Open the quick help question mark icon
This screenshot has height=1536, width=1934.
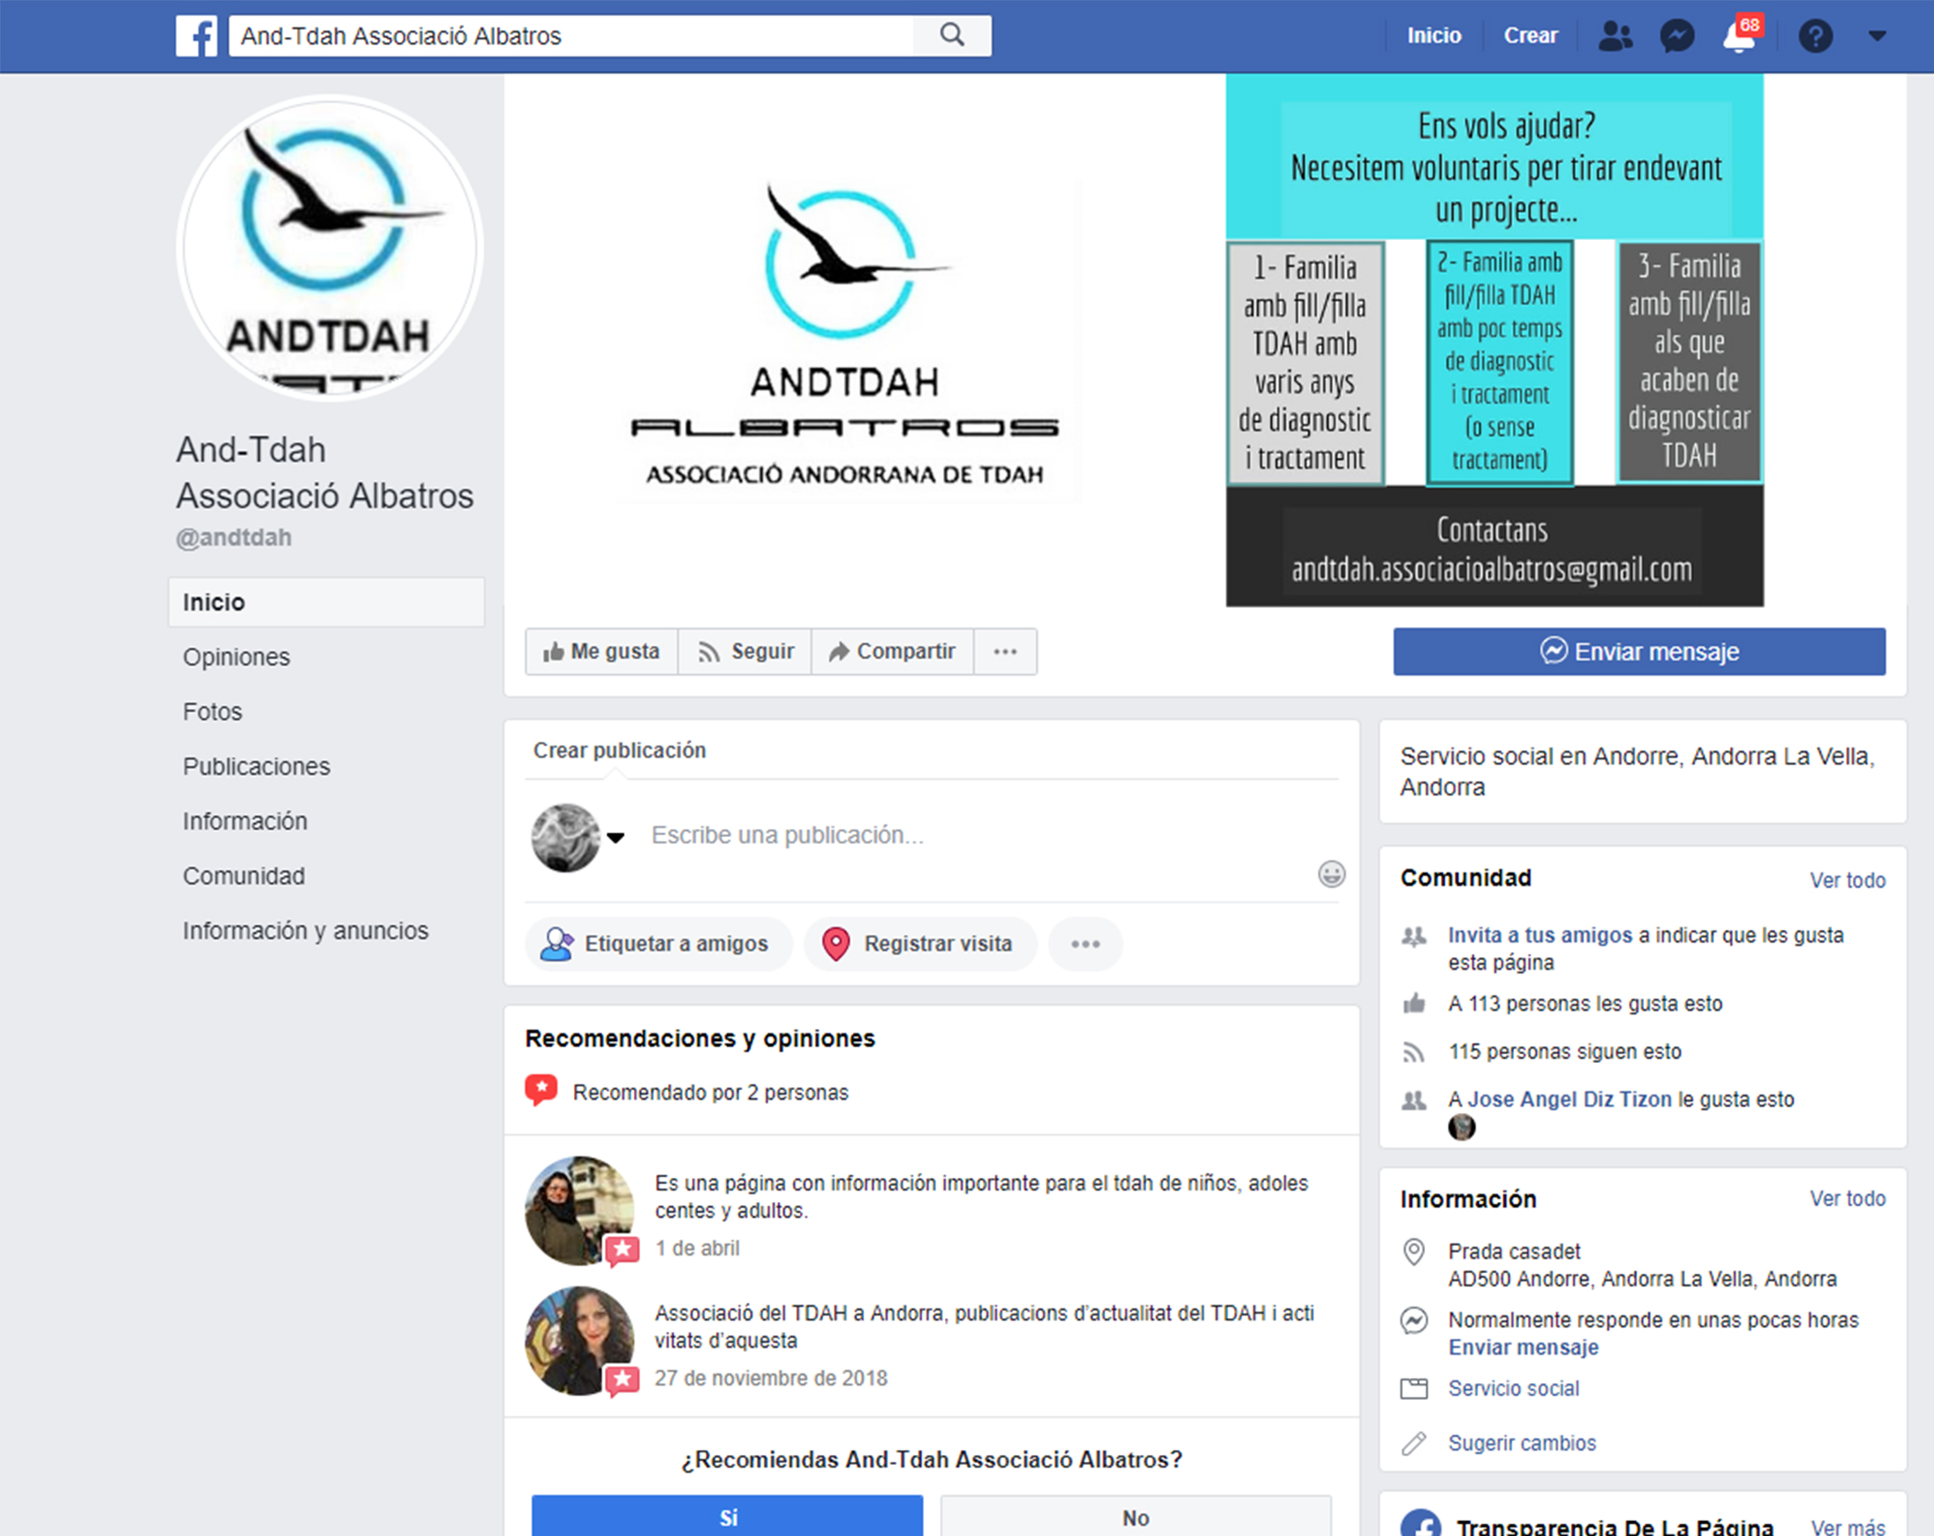tap(1815, 36)
